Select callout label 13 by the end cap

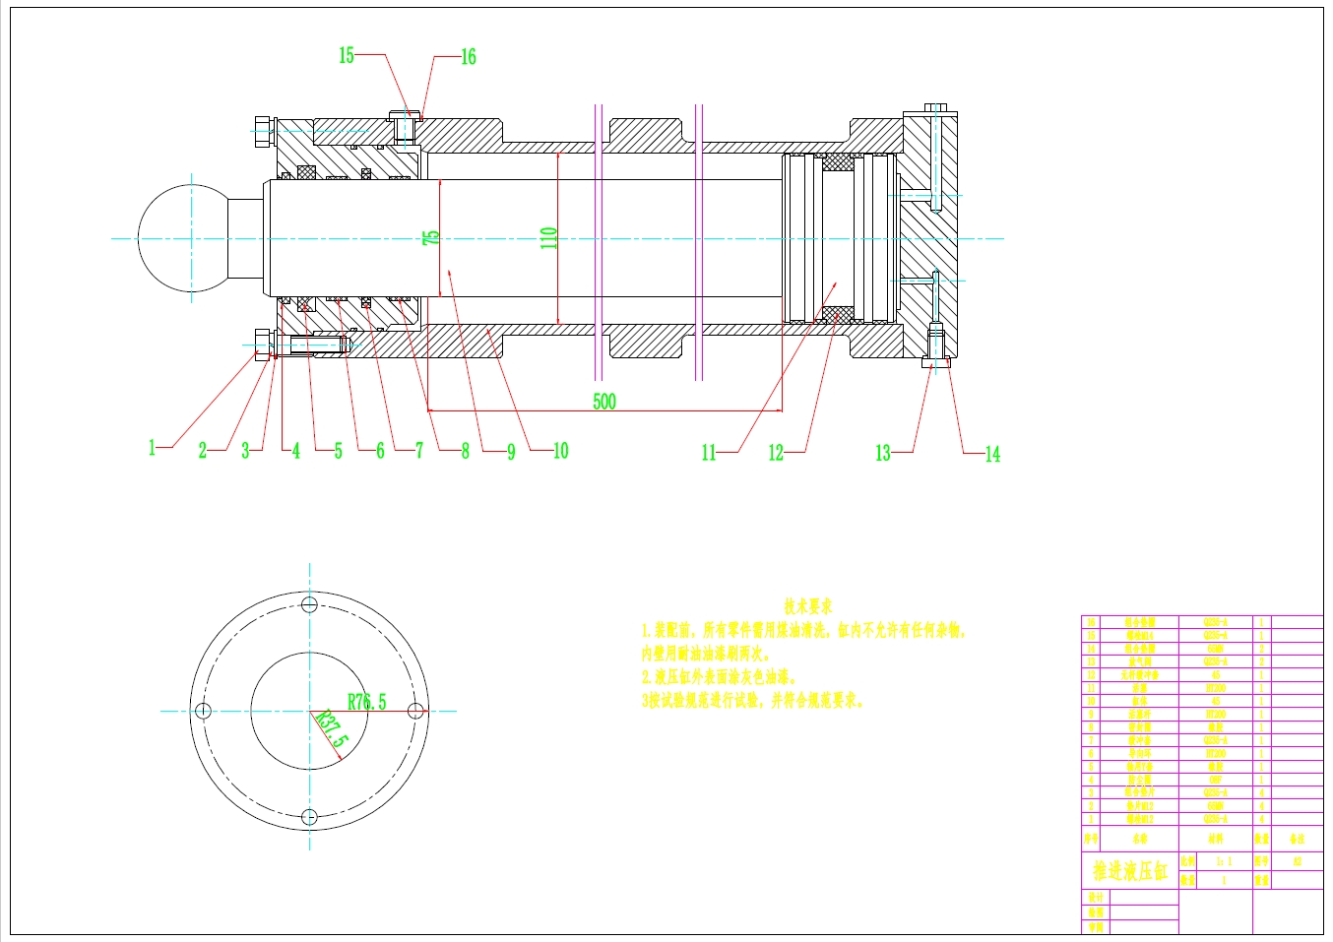[x=883, y=453]
